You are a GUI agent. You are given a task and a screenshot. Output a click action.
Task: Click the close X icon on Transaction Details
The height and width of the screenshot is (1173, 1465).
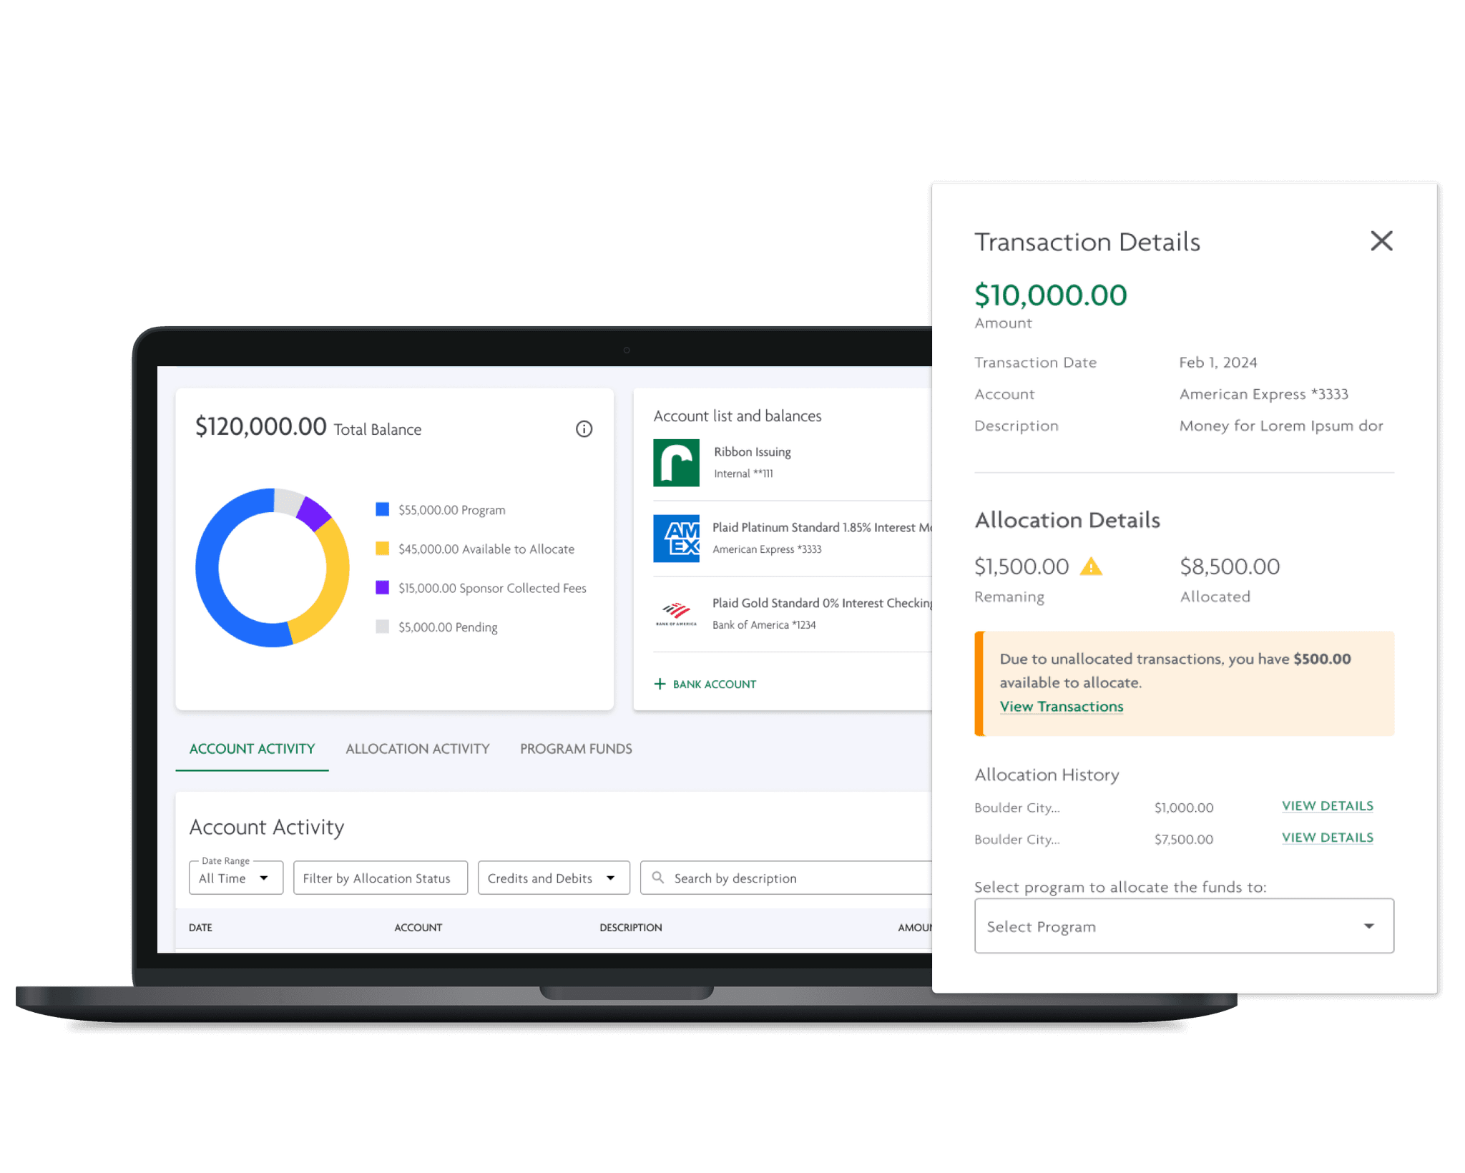point(1381,240)
